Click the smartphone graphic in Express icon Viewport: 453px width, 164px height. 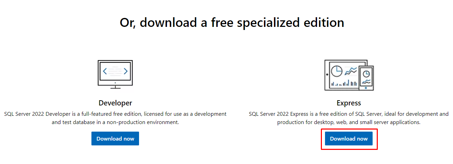366,78
